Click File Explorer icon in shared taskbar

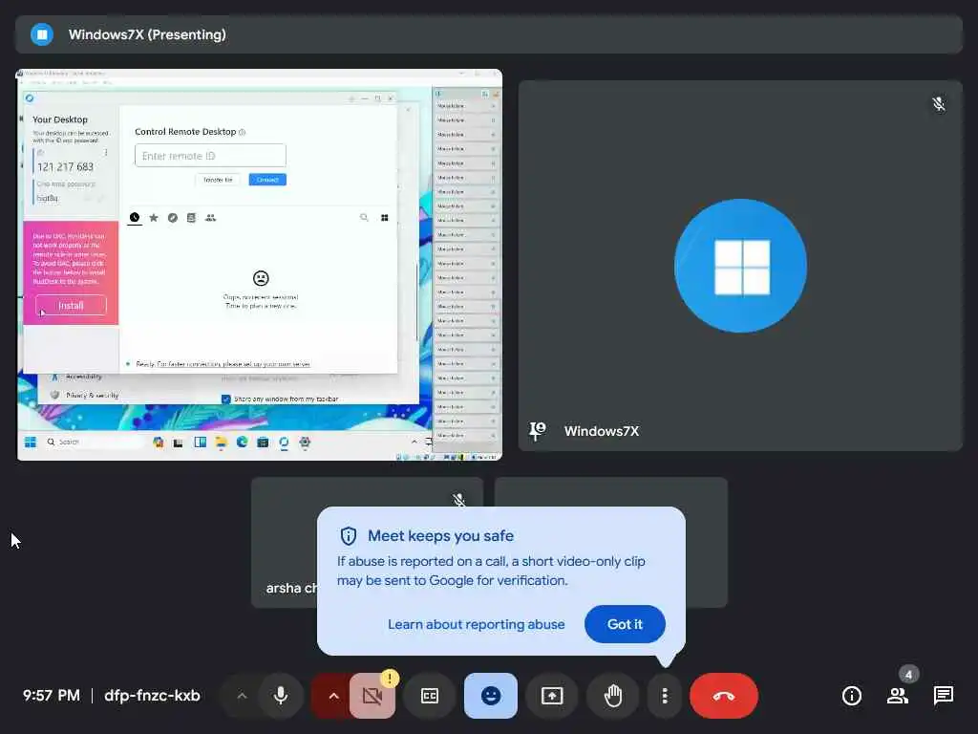[221, 442]
